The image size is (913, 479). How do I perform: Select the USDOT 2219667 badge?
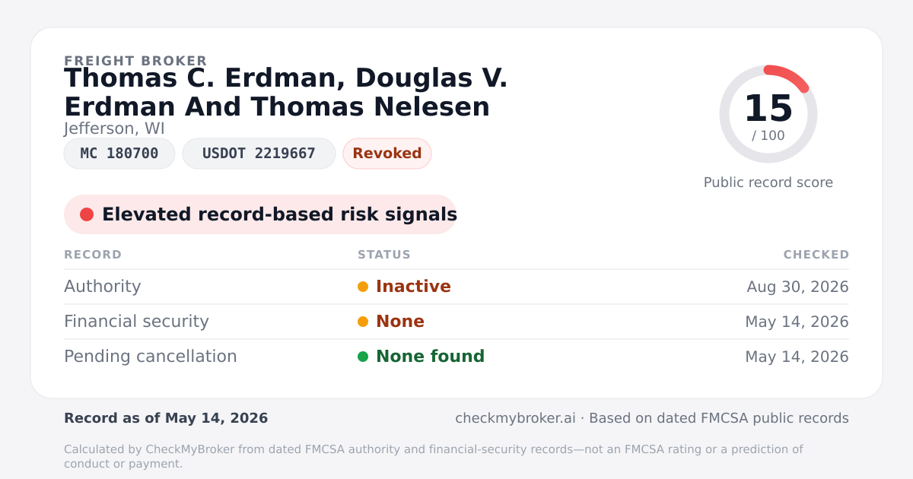[259, 154]
